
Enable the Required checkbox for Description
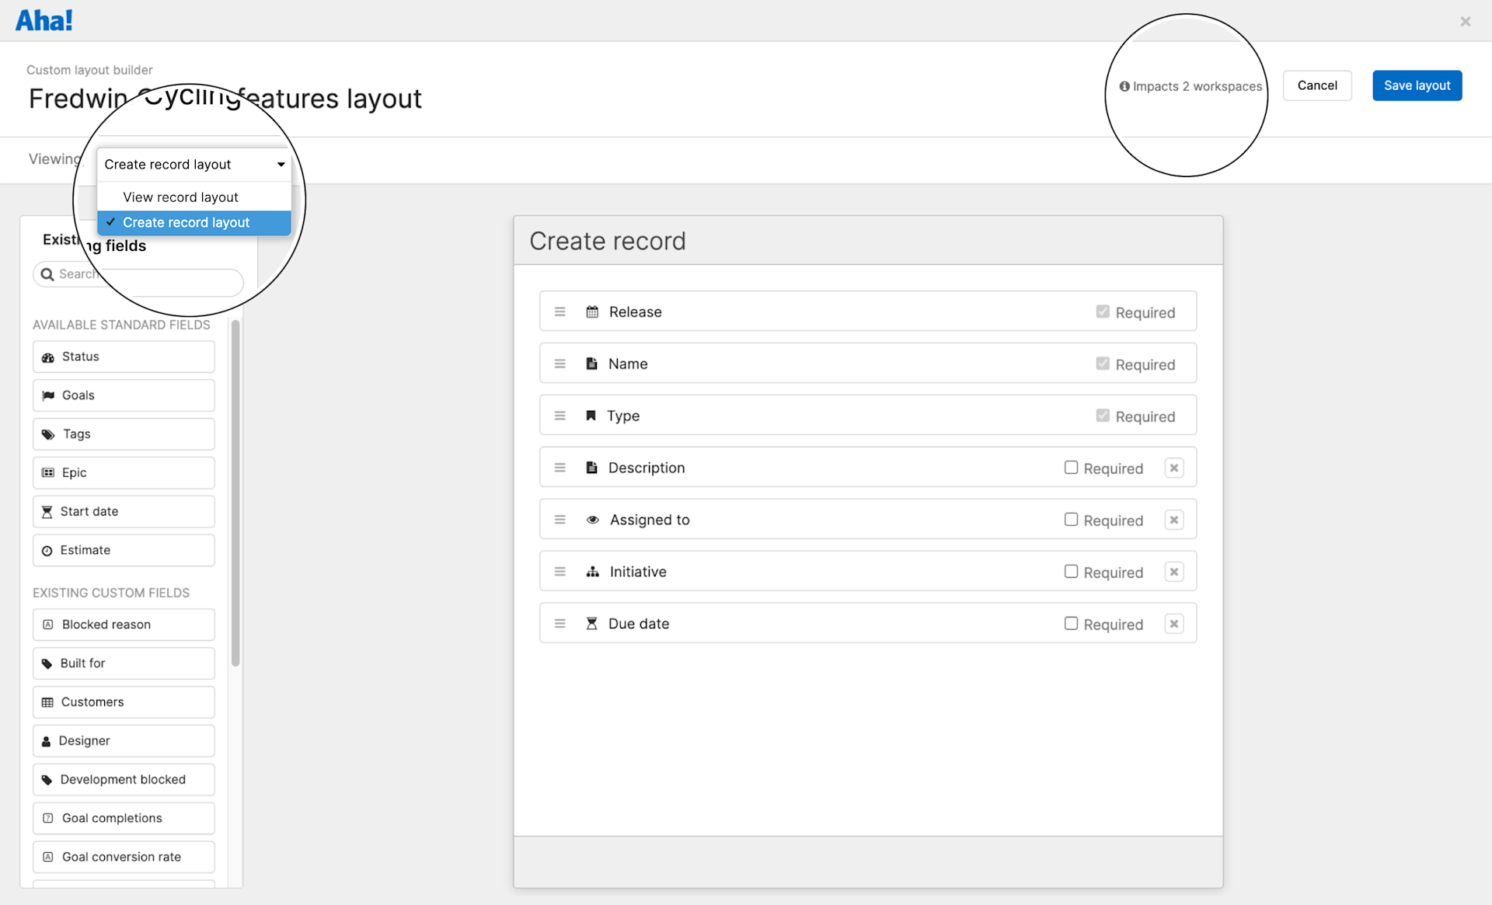(x=1071, y=467)
